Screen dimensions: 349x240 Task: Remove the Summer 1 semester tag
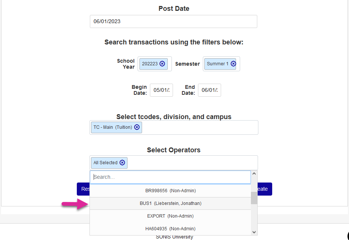click(233, 64)
